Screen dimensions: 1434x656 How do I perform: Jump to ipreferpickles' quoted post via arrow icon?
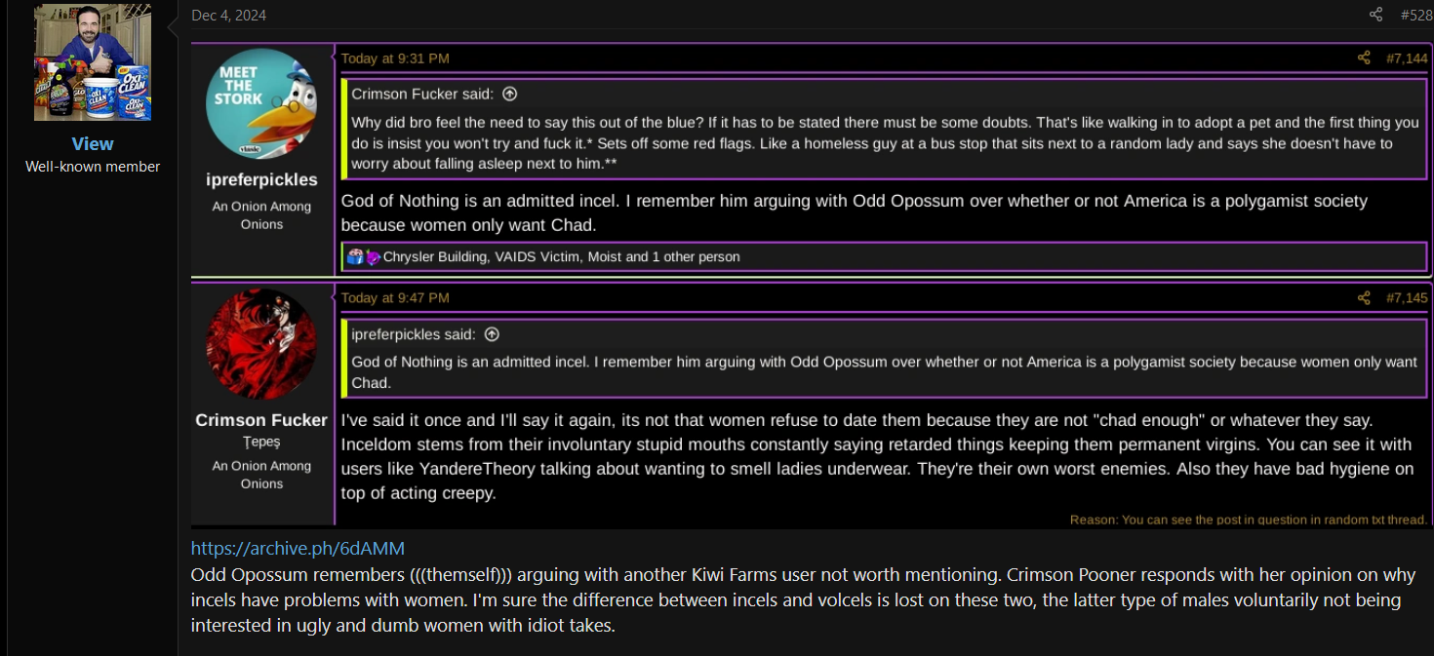pos(492,334)
